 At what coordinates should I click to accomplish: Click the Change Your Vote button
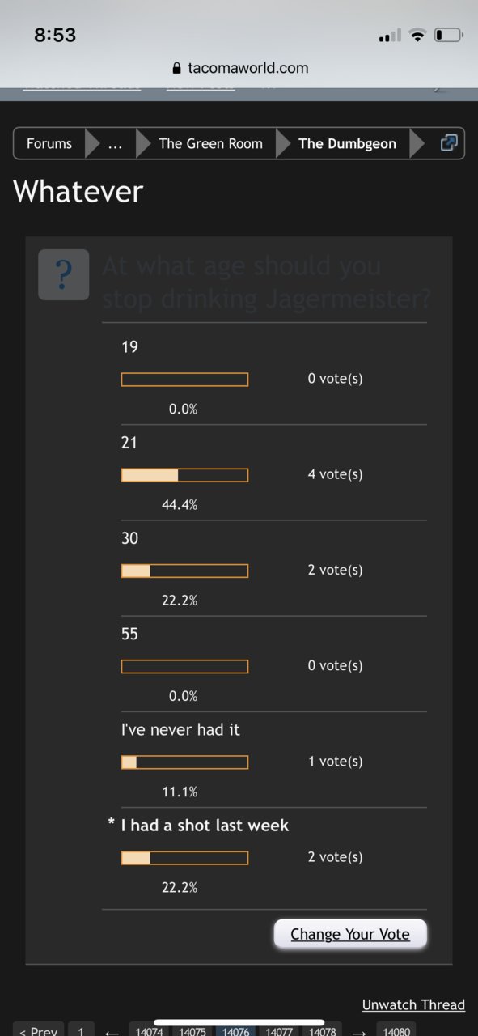coord(350,934)
